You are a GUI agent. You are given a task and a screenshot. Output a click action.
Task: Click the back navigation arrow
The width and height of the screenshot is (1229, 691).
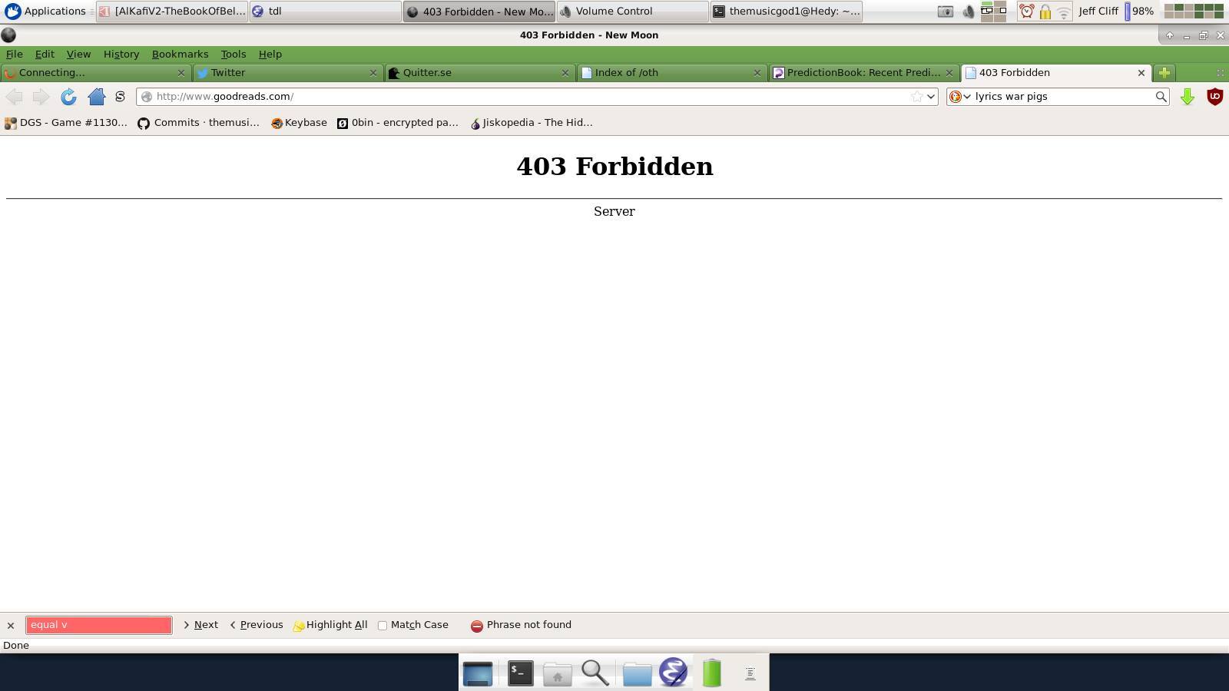tap(14, 96)
